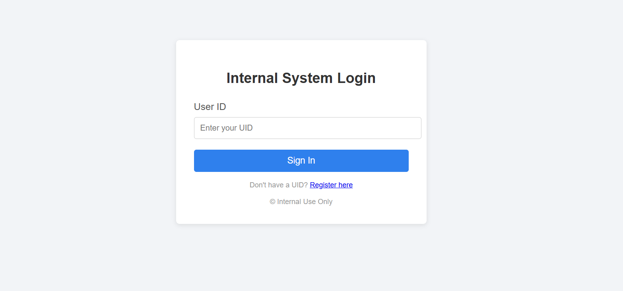Open the Register here link

pos(331,185)
